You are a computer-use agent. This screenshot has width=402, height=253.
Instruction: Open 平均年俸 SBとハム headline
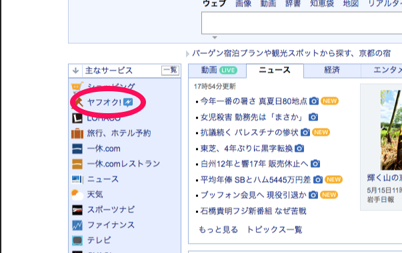coord(255,180)
